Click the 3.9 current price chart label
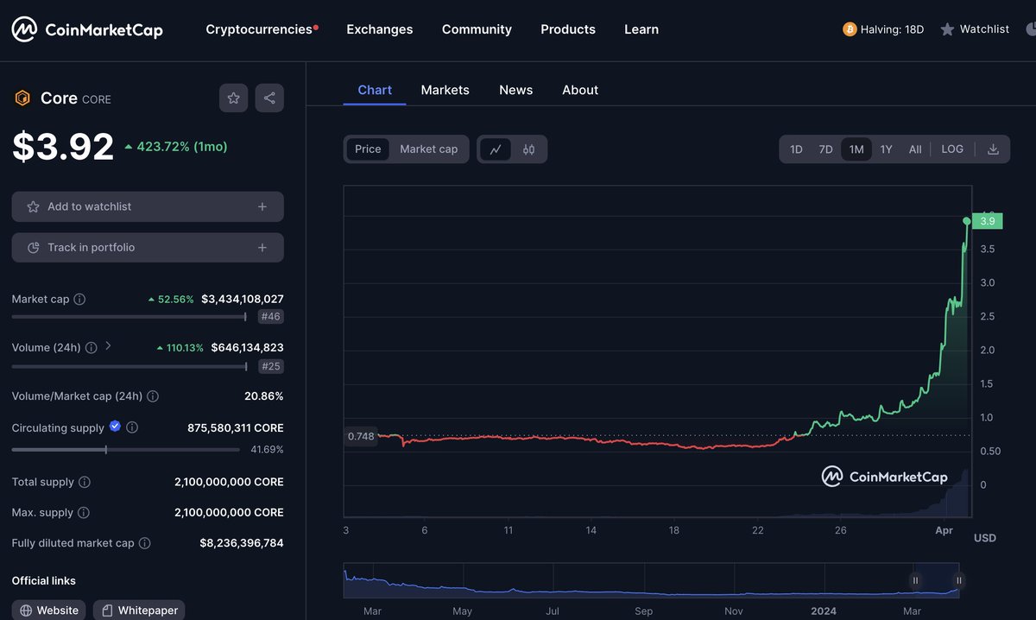Image resolution: width=1036 pixels, height=620 pixels. click(x=987, y=221)
